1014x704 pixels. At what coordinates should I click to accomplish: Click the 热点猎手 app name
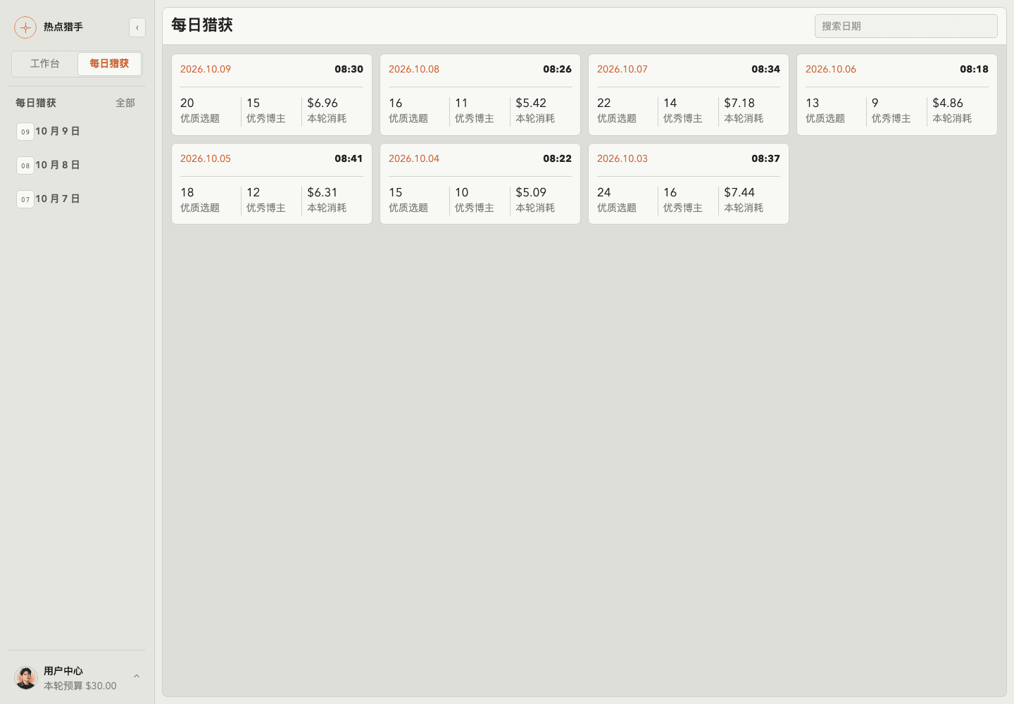(63, 27)
